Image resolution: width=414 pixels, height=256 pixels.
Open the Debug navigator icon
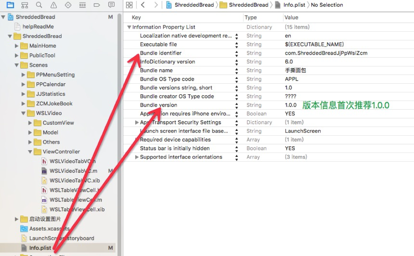(x=82, y=5)
